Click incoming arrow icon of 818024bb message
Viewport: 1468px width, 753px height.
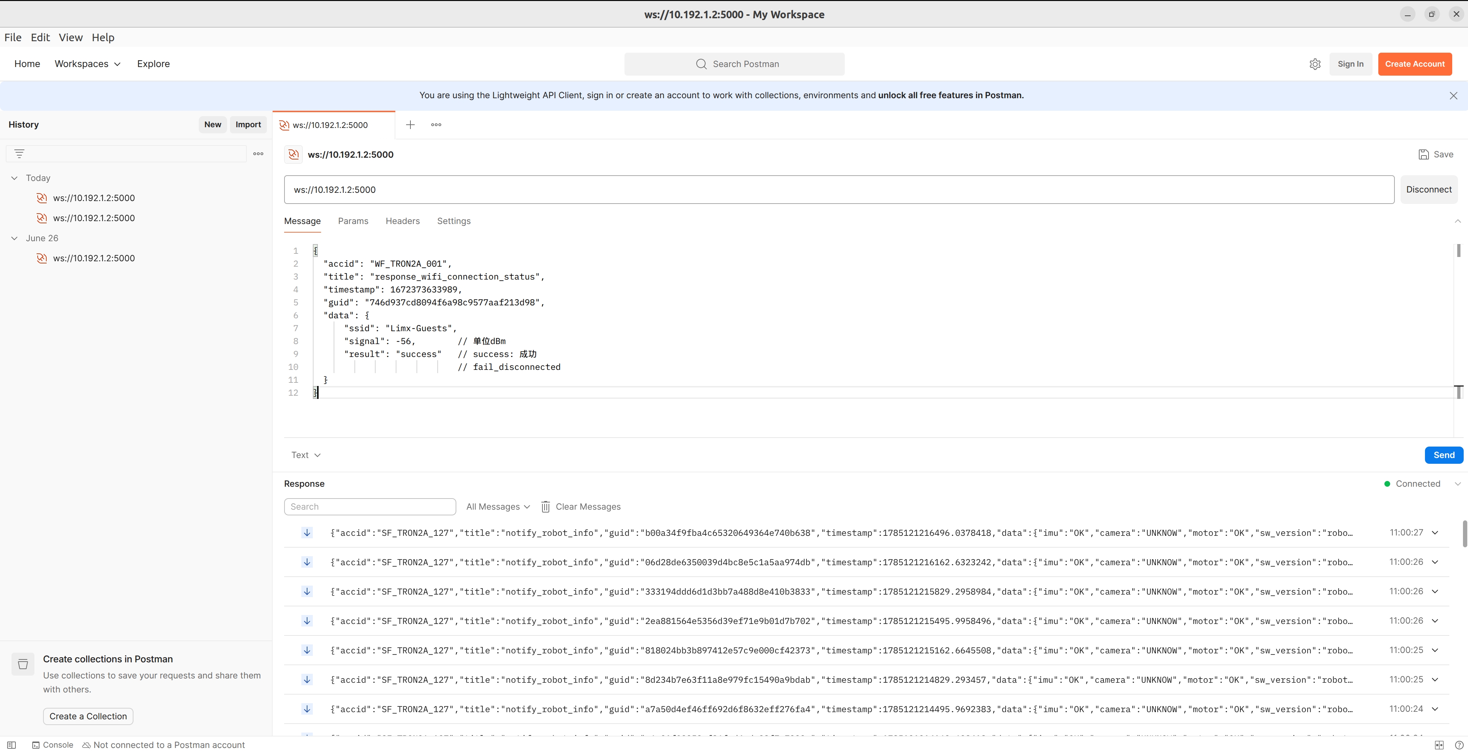(307, 650)
